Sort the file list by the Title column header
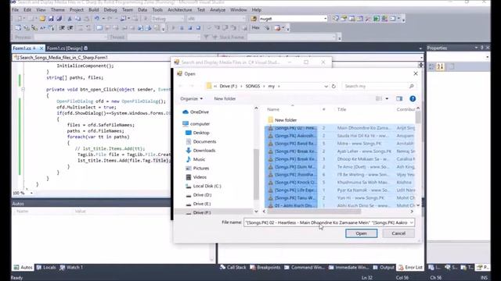 coord(341,109)
